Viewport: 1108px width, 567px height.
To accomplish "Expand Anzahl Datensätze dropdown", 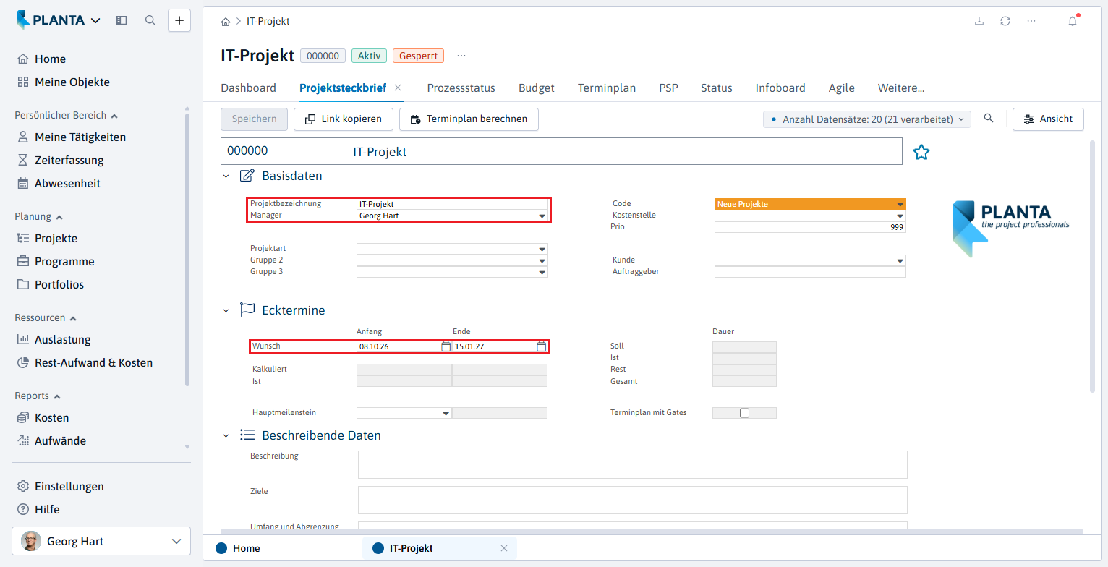I will click(867, 119).
